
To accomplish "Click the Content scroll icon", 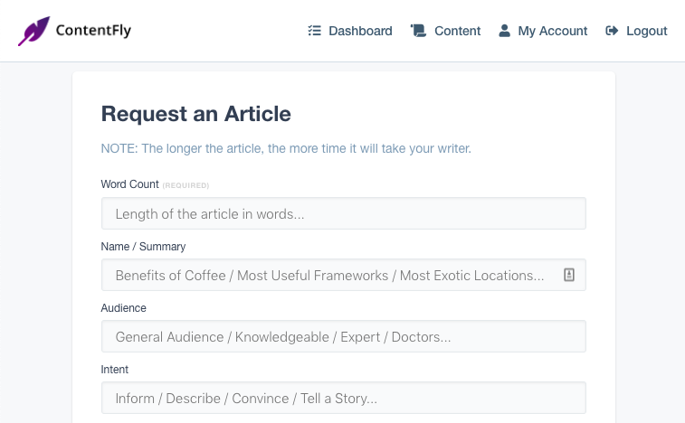I will point(418,31).
